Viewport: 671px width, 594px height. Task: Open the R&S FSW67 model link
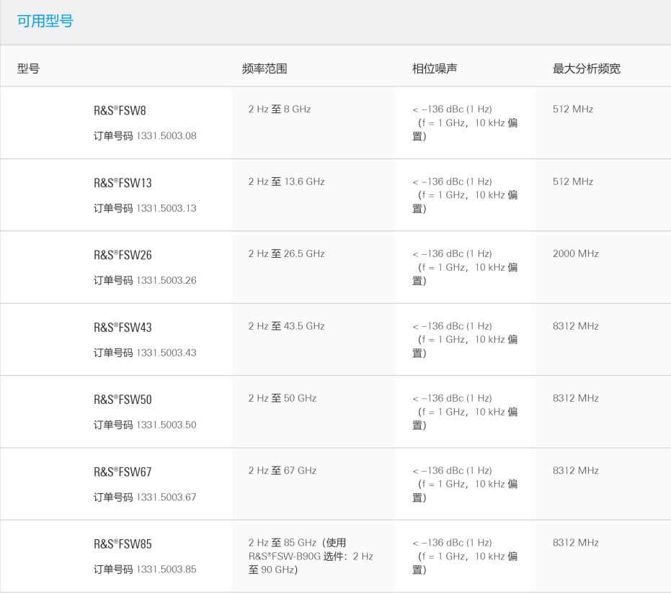(123, 472)
